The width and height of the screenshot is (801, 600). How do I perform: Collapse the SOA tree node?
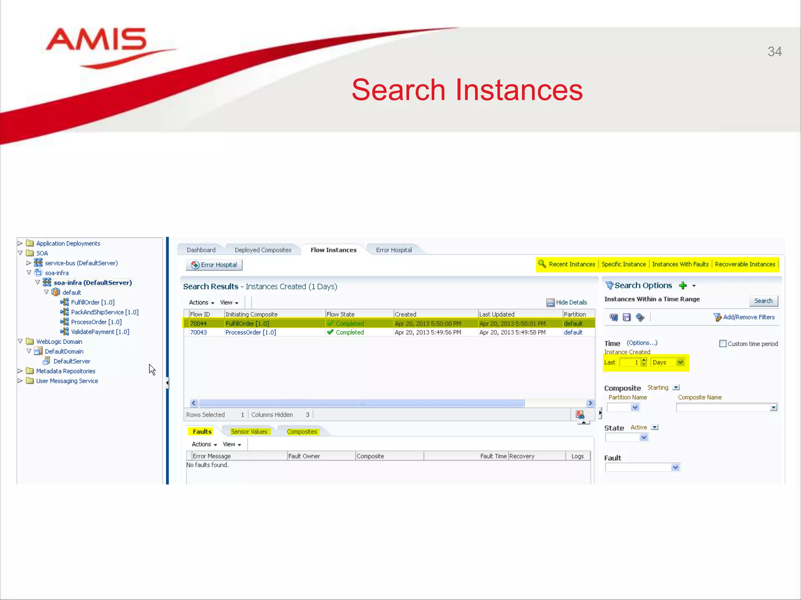(20, 253)
